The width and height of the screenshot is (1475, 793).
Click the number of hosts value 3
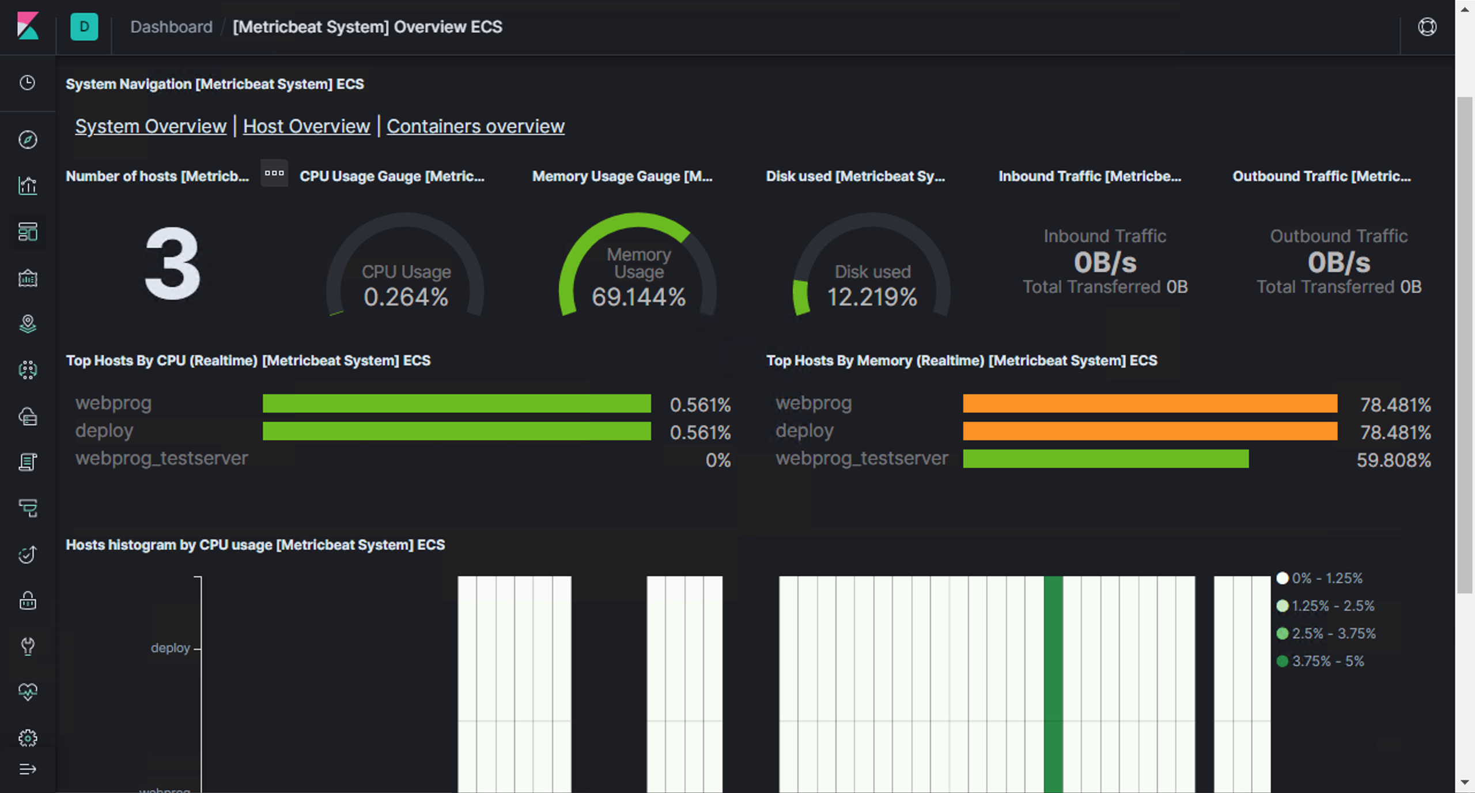coord(172,263)
